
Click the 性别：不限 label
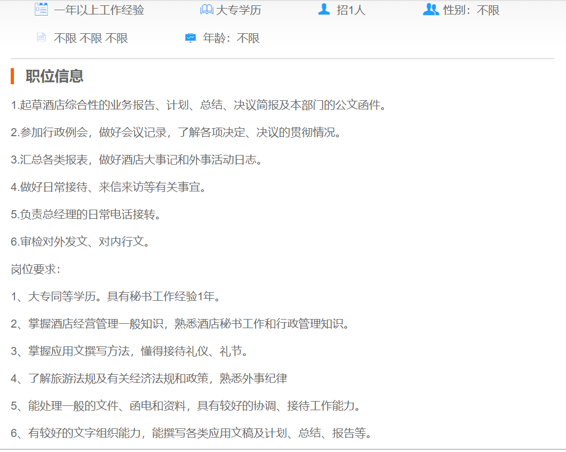(471, 10)
